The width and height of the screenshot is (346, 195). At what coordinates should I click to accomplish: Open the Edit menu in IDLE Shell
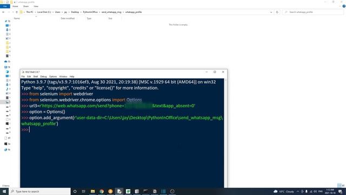tap(29, 76)
